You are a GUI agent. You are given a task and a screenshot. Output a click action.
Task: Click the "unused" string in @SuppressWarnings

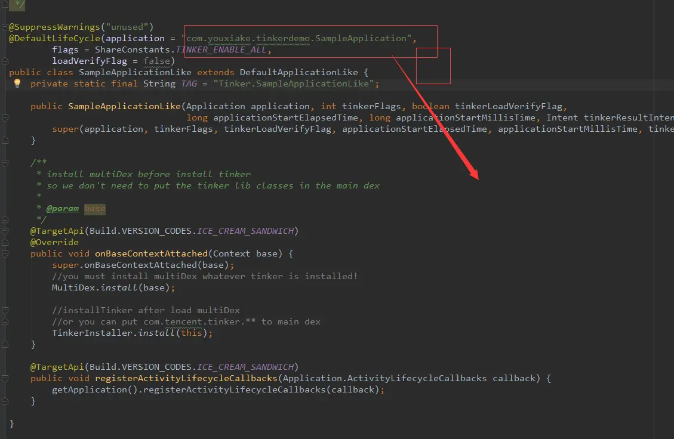pyautogui.click(x=127, y=27)
